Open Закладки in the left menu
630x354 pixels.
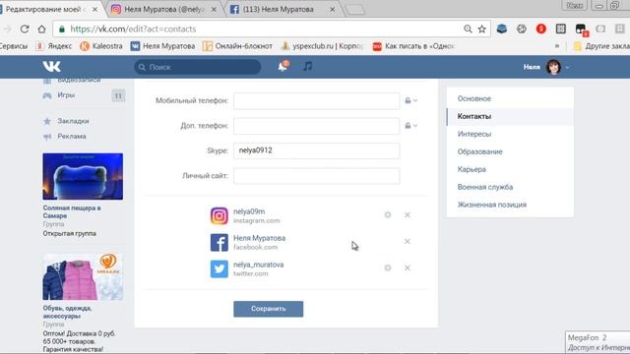click(x=73, y=121)
